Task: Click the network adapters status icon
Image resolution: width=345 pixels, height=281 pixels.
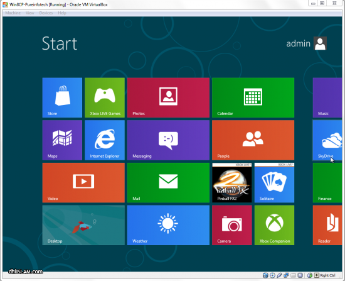Action: [x=286, y=275]
